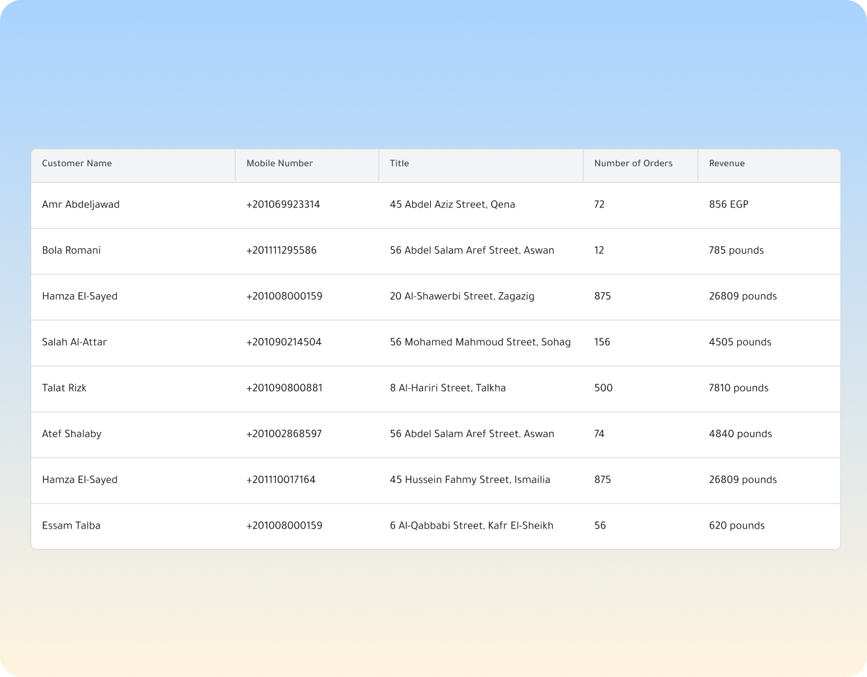Image resolution: width=867 pixels, height=677 pixels.
Task: Select address 45 Abdel Aziz Street, Qena
Action: [452, 205]
